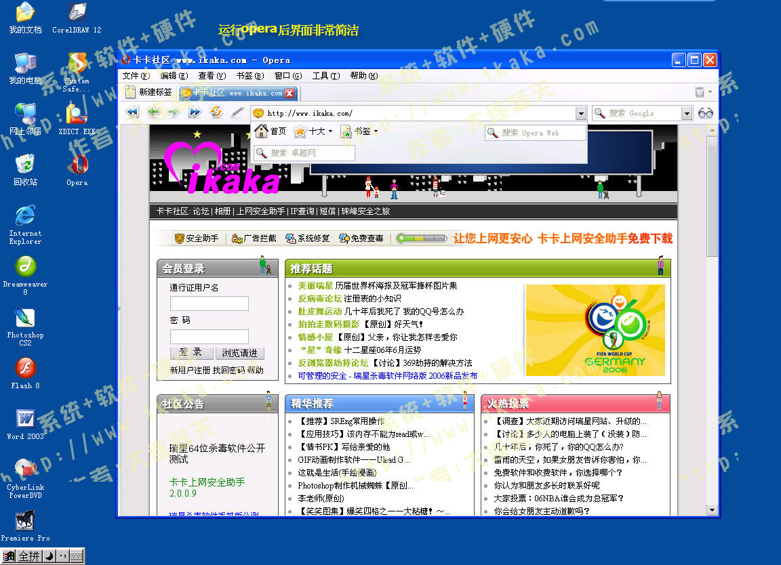This screenshot has height=565, width=781.
Task: Open the IP查询 link in nav bar
Action: coord(302,211)
